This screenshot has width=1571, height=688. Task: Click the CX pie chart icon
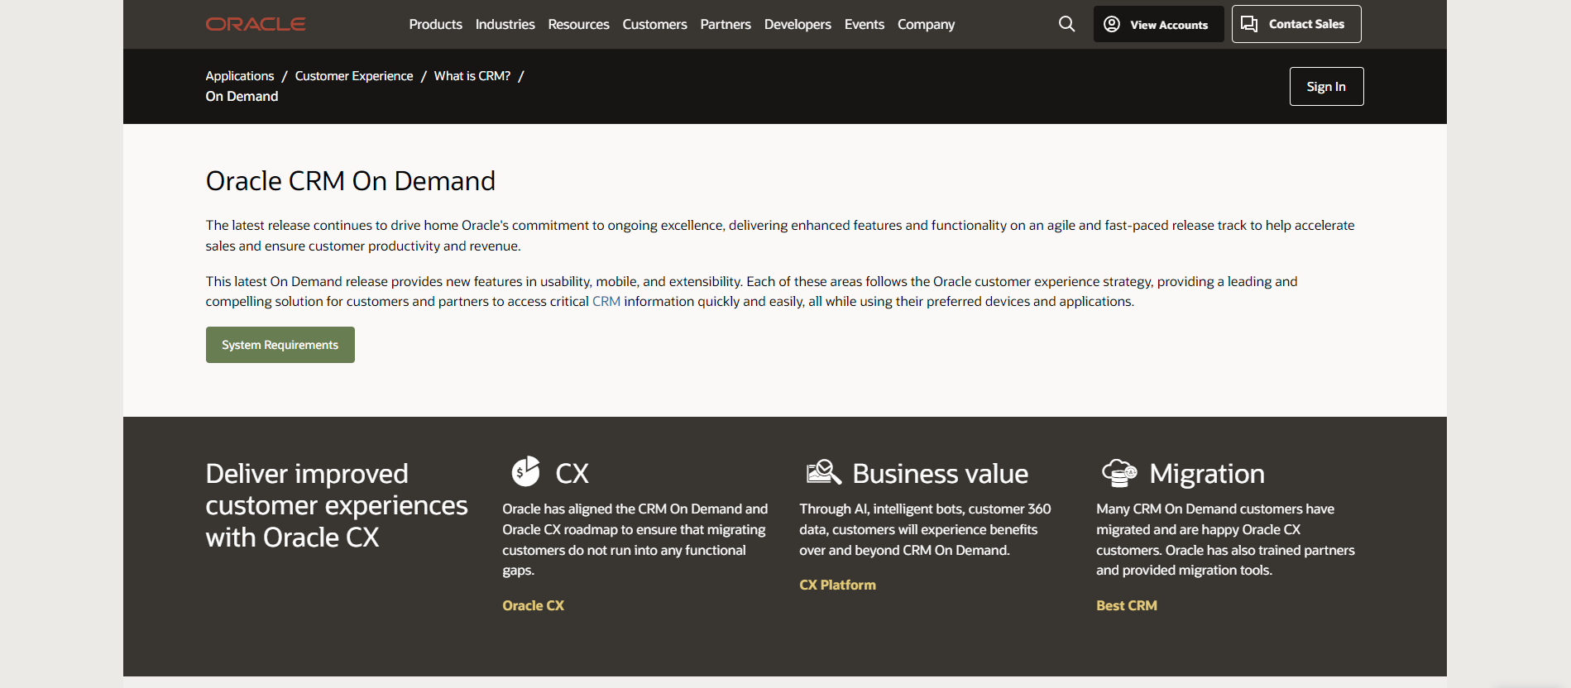pyautogui.click(x=525, y=471)
